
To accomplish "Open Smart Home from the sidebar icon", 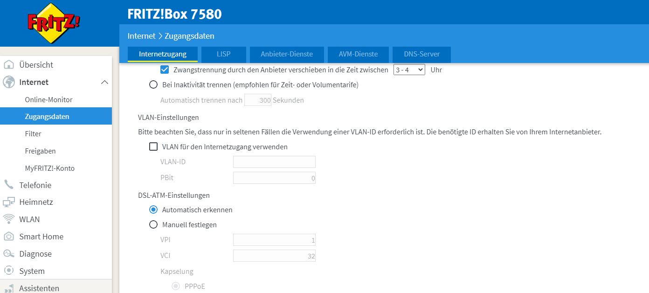I will coord(9,237).
